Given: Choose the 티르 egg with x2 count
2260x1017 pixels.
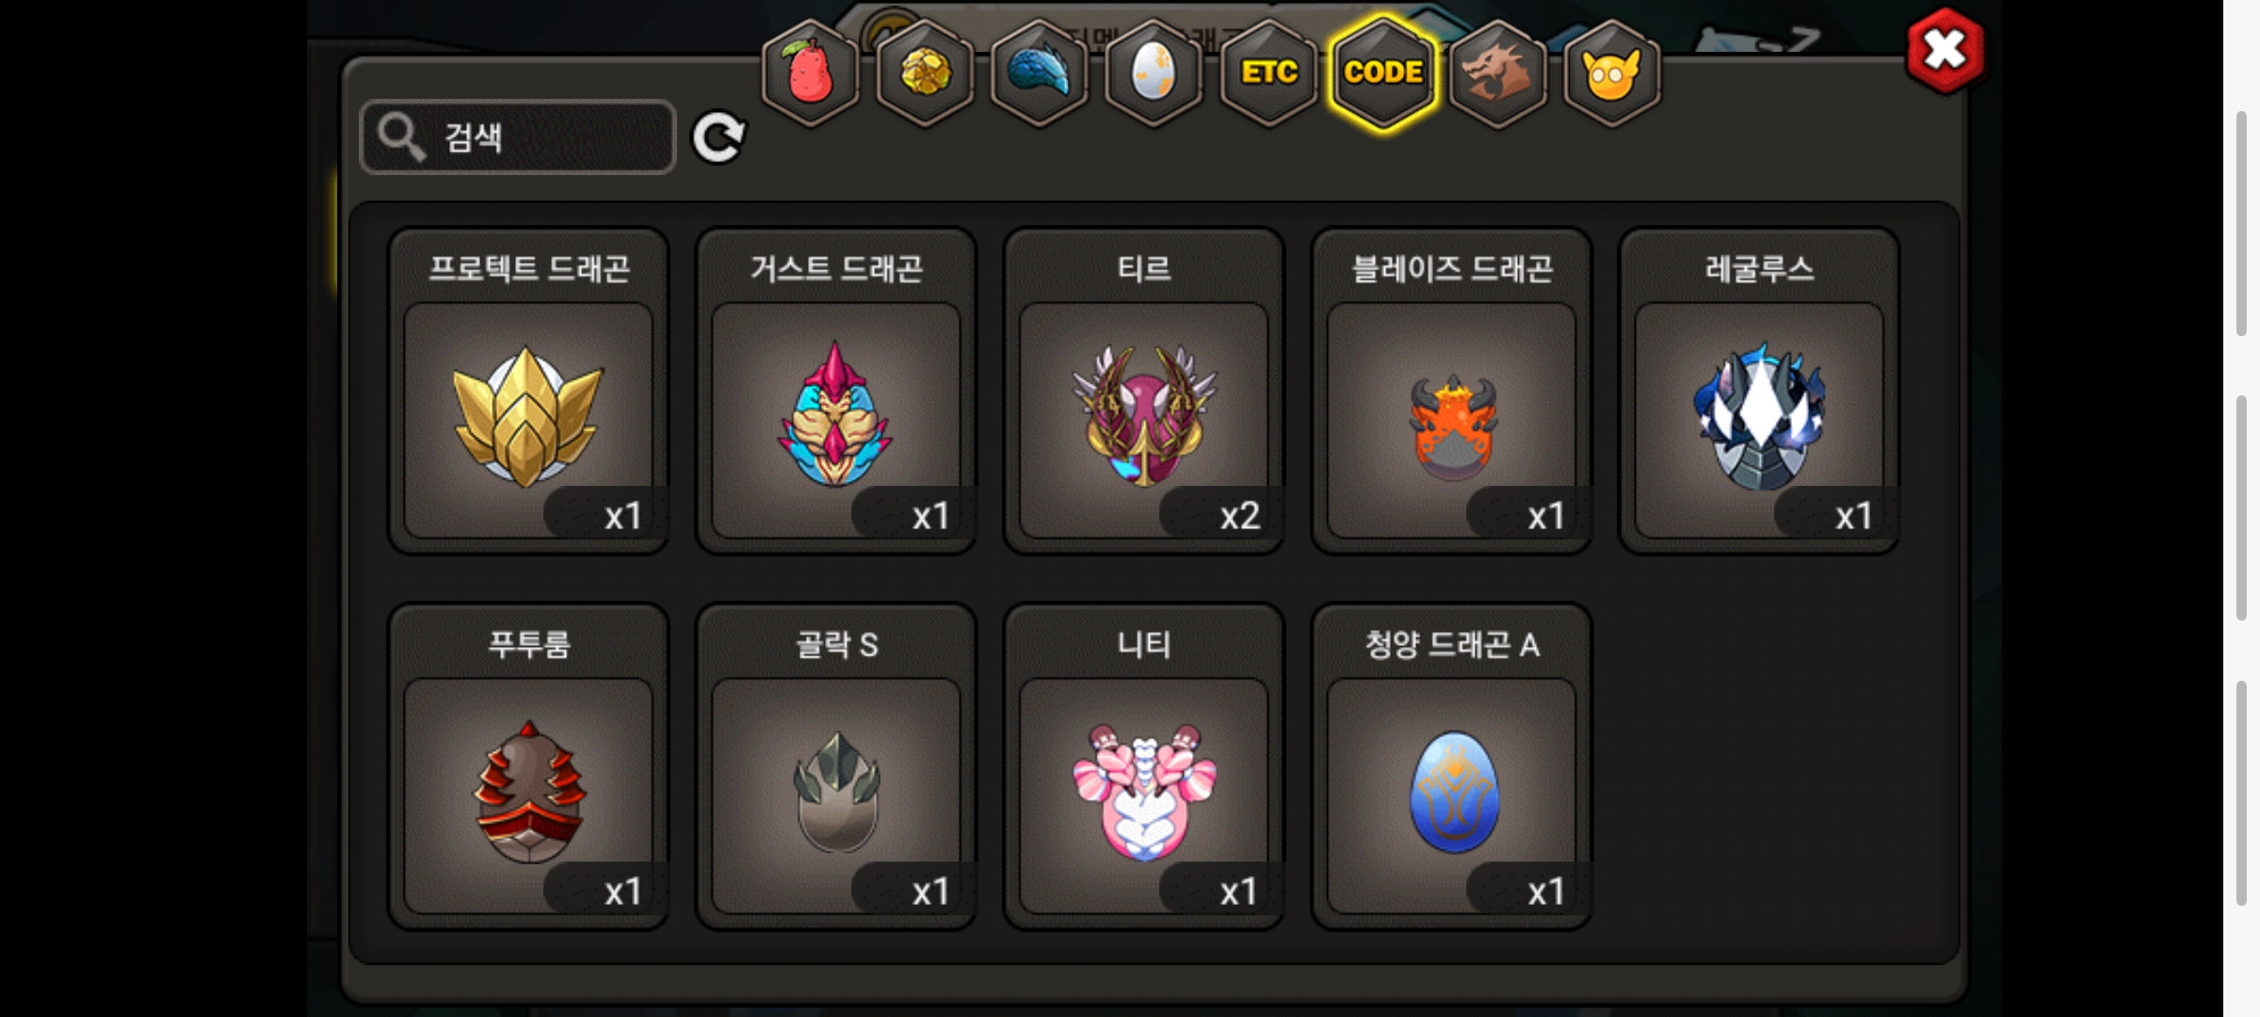Looking at the screenshot, I should coord(1144,391).
